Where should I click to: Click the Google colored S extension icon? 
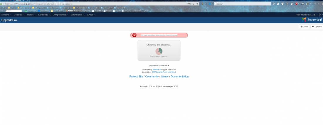pos(307,4)
